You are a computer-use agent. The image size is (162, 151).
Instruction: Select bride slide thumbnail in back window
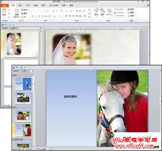pos(22,44)
